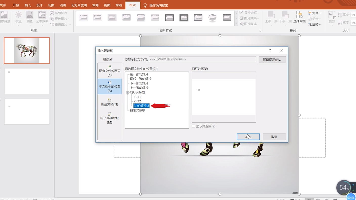Tick the Show and return (显示并返回) checkbox
This screenshot has height=200, width=356.
194,126
